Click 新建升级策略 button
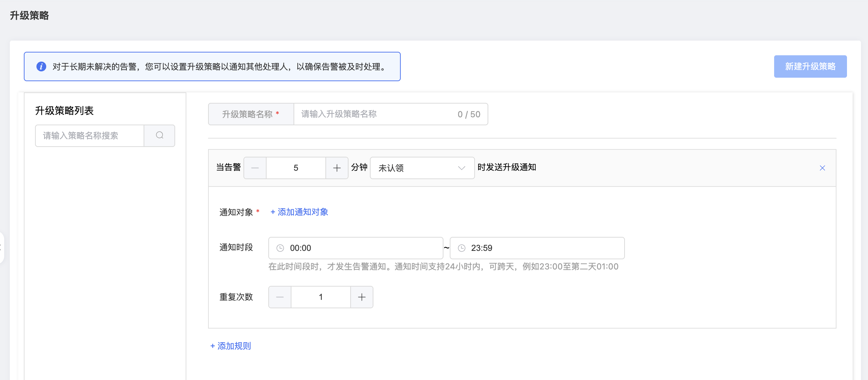The height and width of the screenshot is (380, 868). (x=810, y=66)
